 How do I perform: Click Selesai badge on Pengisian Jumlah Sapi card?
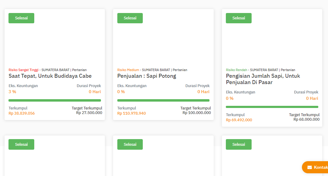[x=239, y=18]
